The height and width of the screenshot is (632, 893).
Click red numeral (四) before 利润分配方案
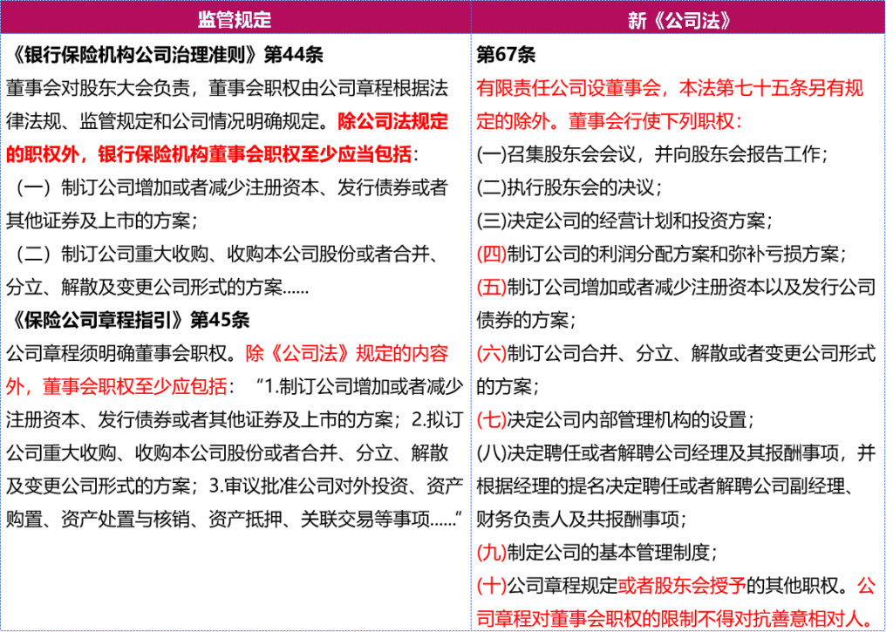(x=491, y=254)
